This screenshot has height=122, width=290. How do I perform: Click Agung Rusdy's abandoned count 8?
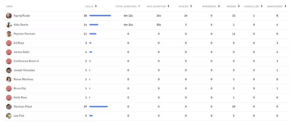[277, 16]
